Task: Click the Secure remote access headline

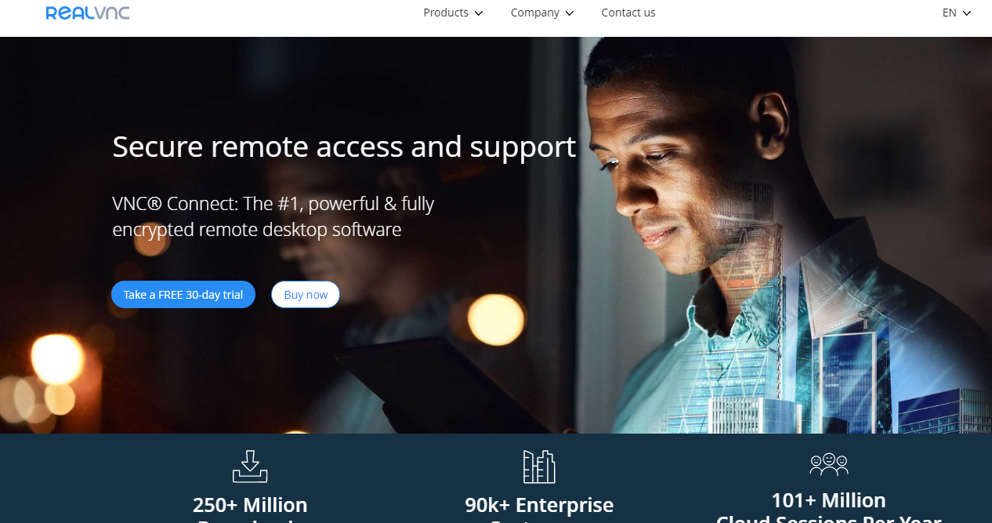Action: 344,147
